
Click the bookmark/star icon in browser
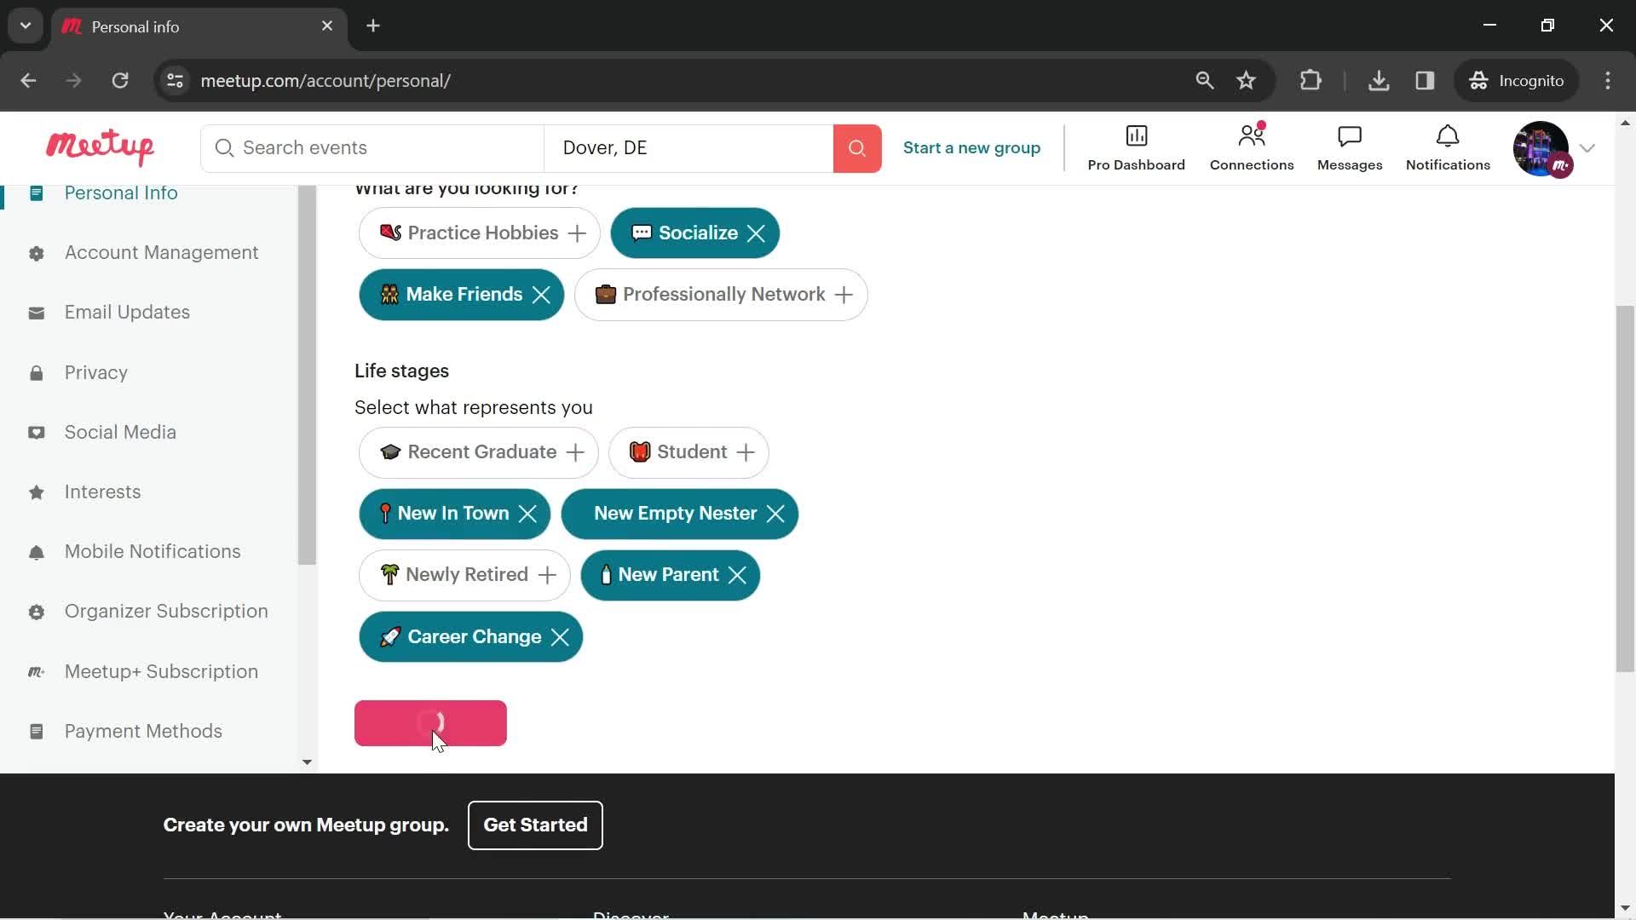point(1247,80)
